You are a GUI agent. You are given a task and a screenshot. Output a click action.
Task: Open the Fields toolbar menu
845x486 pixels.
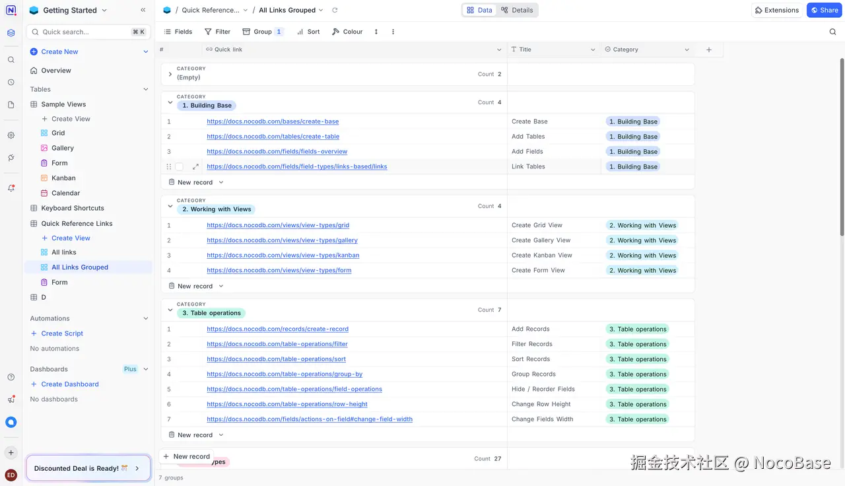click(x=178, y=32)
